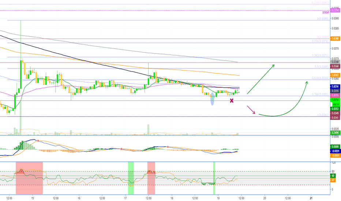Click the date 21 on time axis

[311, 198]
